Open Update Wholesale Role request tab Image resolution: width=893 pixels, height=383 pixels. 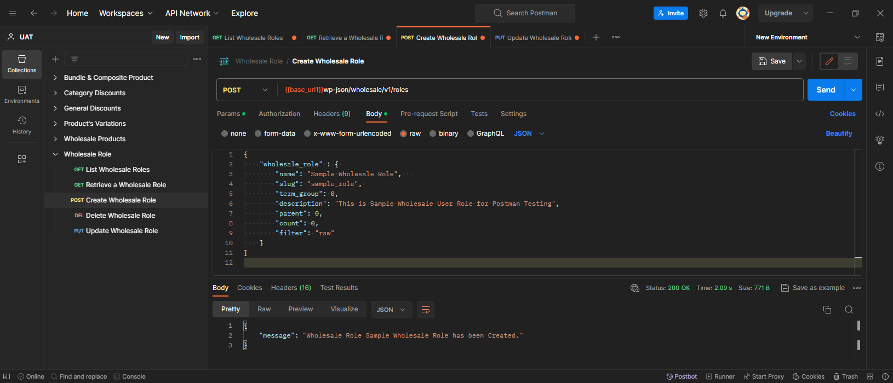coord(537,38)
